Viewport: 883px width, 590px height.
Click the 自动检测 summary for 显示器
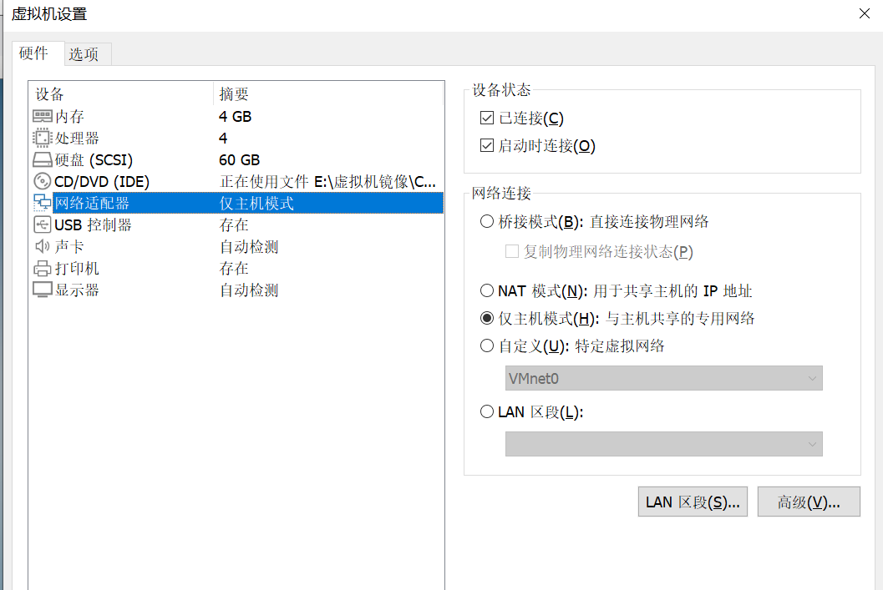(x=249, y=290)
